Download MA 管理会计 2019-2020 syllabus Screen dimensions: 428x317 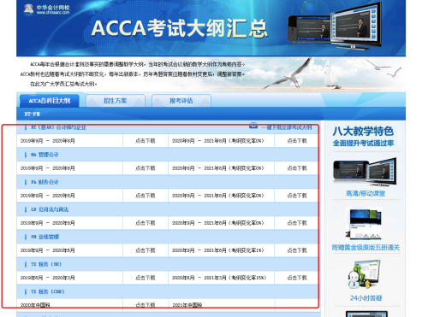pos(146,168)
